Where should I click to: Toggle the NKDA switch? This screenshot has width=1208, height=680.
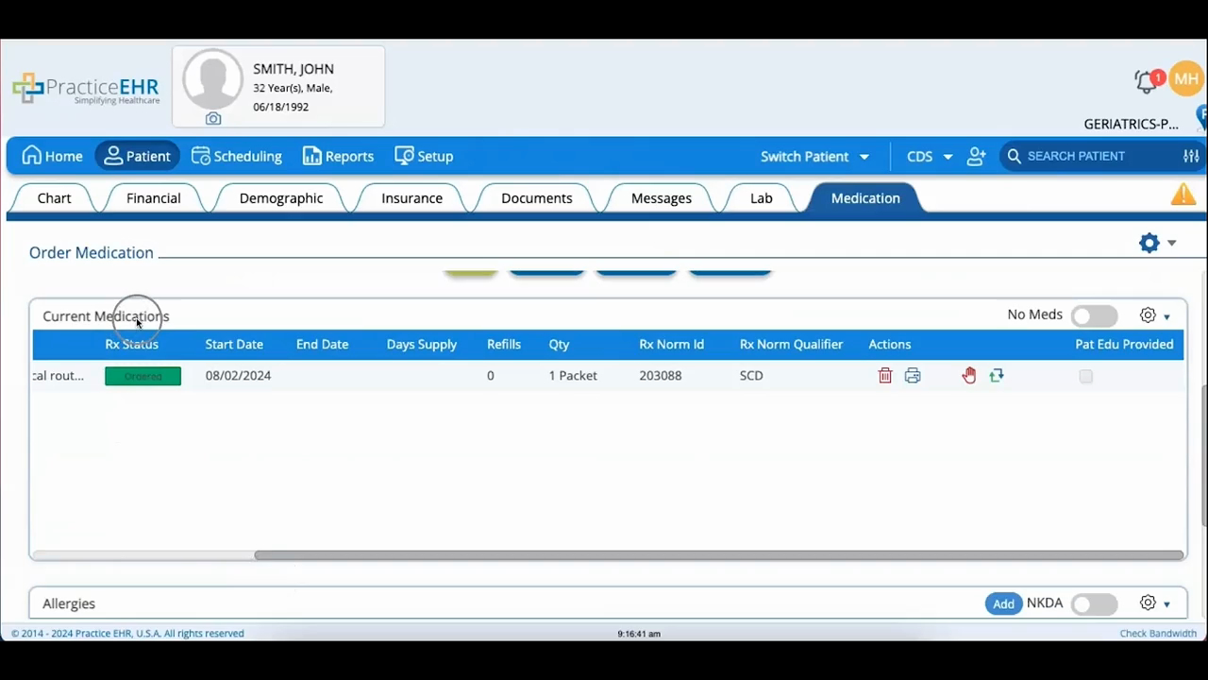point(1094,603)
